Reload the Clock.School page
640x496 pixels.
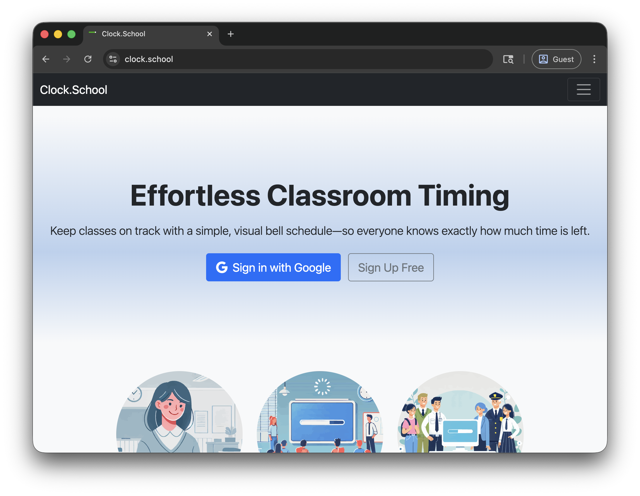(88, 59)
